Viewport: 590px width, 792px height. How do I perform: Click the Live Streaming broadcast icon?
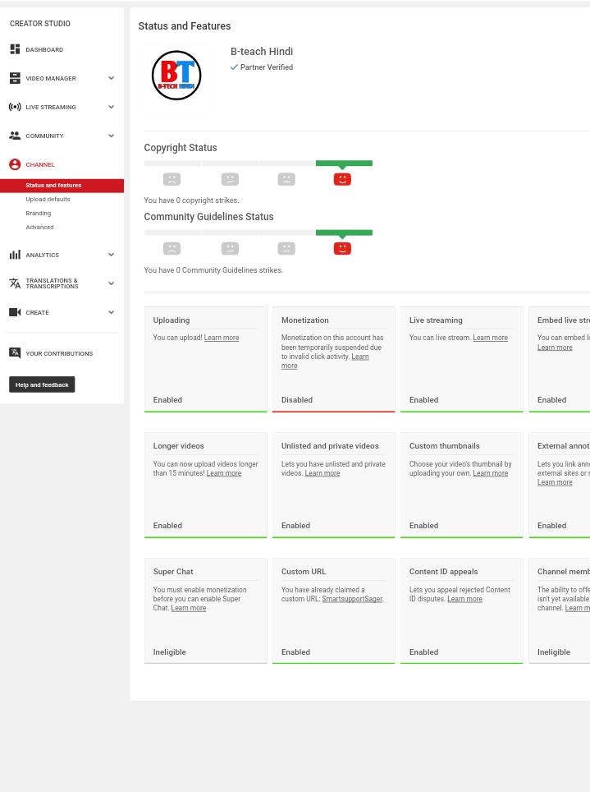15,107
